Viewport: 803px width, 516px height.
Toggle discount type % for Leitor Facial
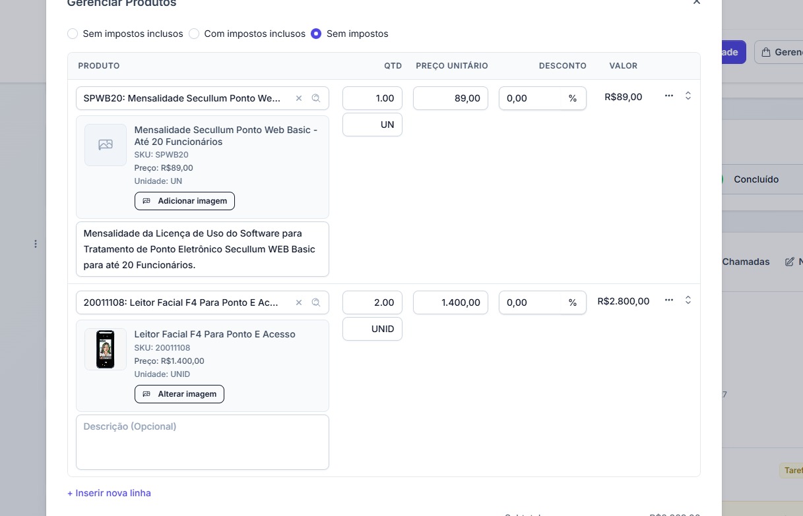point(572,303)
